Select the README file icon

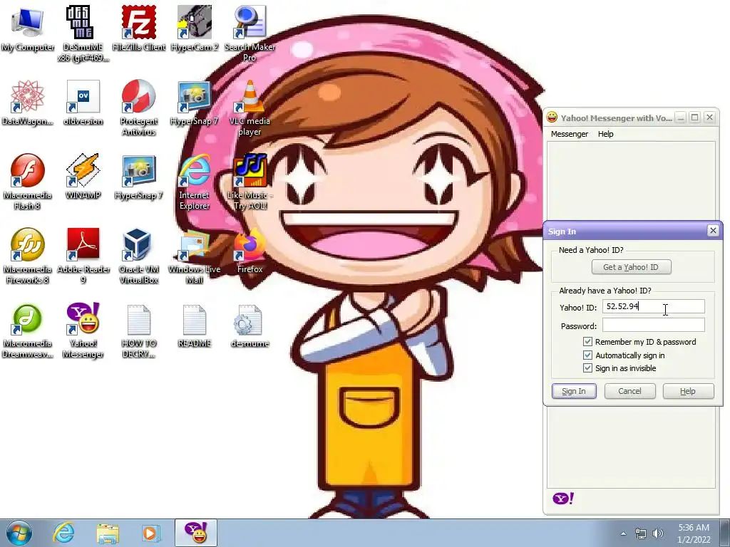195,325
